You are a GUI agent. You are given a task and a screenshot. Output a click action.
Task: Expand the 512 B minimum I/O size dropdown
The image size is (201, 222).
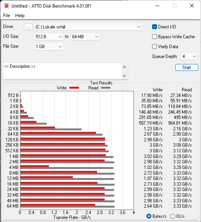(49, 37)
